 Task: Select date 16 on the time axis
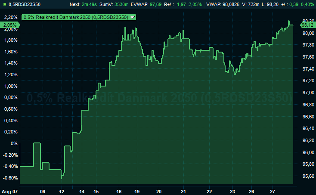119,191
